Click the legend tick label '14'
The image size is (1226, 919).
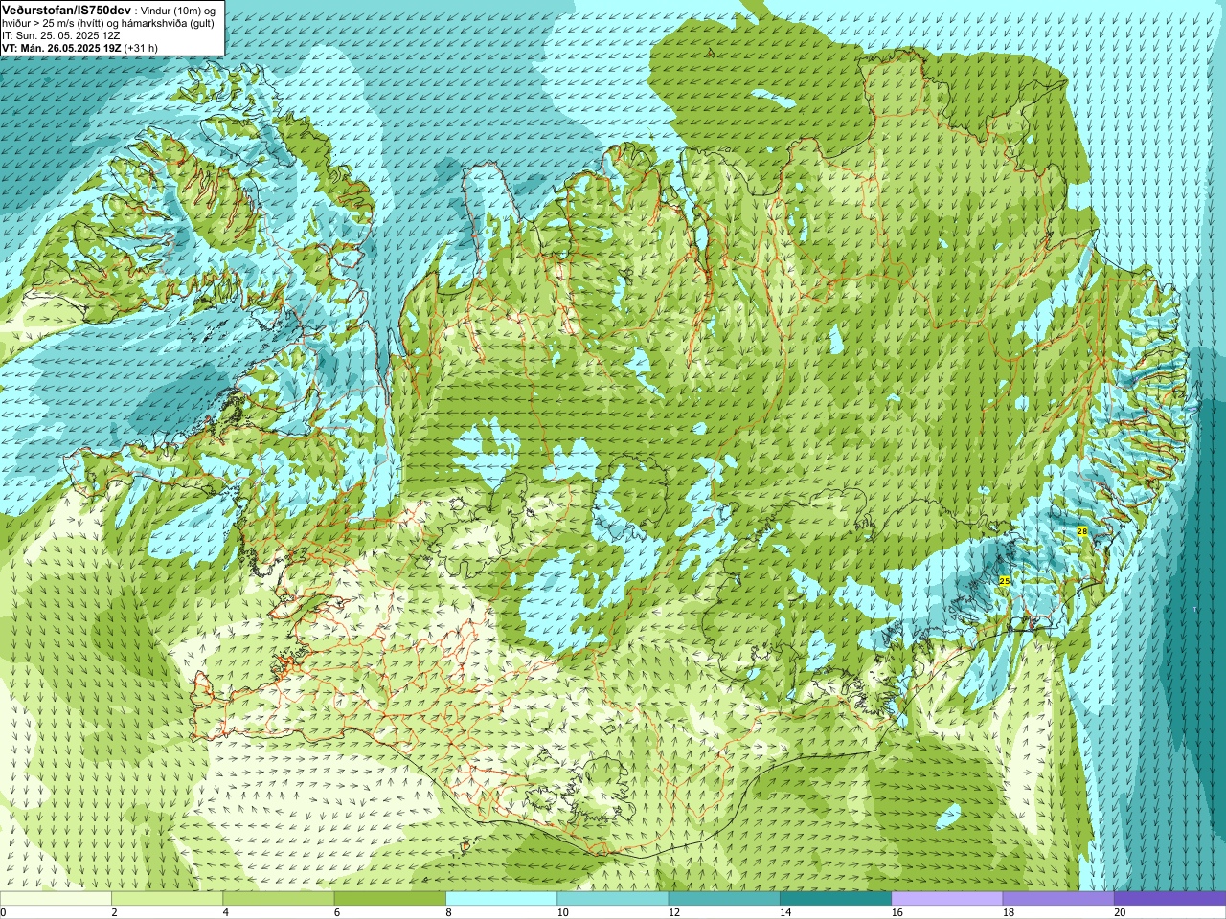(x=785, y=912)
